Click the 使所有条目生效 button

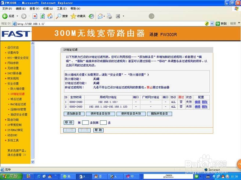click(x=100, y=114)
